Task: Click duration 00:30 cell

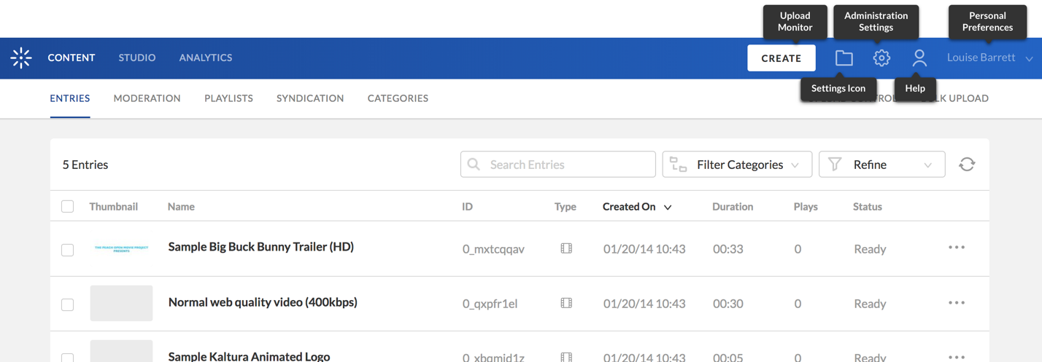Action: [x=728, y=304]
